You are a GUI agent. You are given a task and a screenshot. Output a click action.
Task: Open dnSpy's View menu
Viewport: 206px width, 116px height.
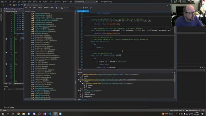[34, 8]
